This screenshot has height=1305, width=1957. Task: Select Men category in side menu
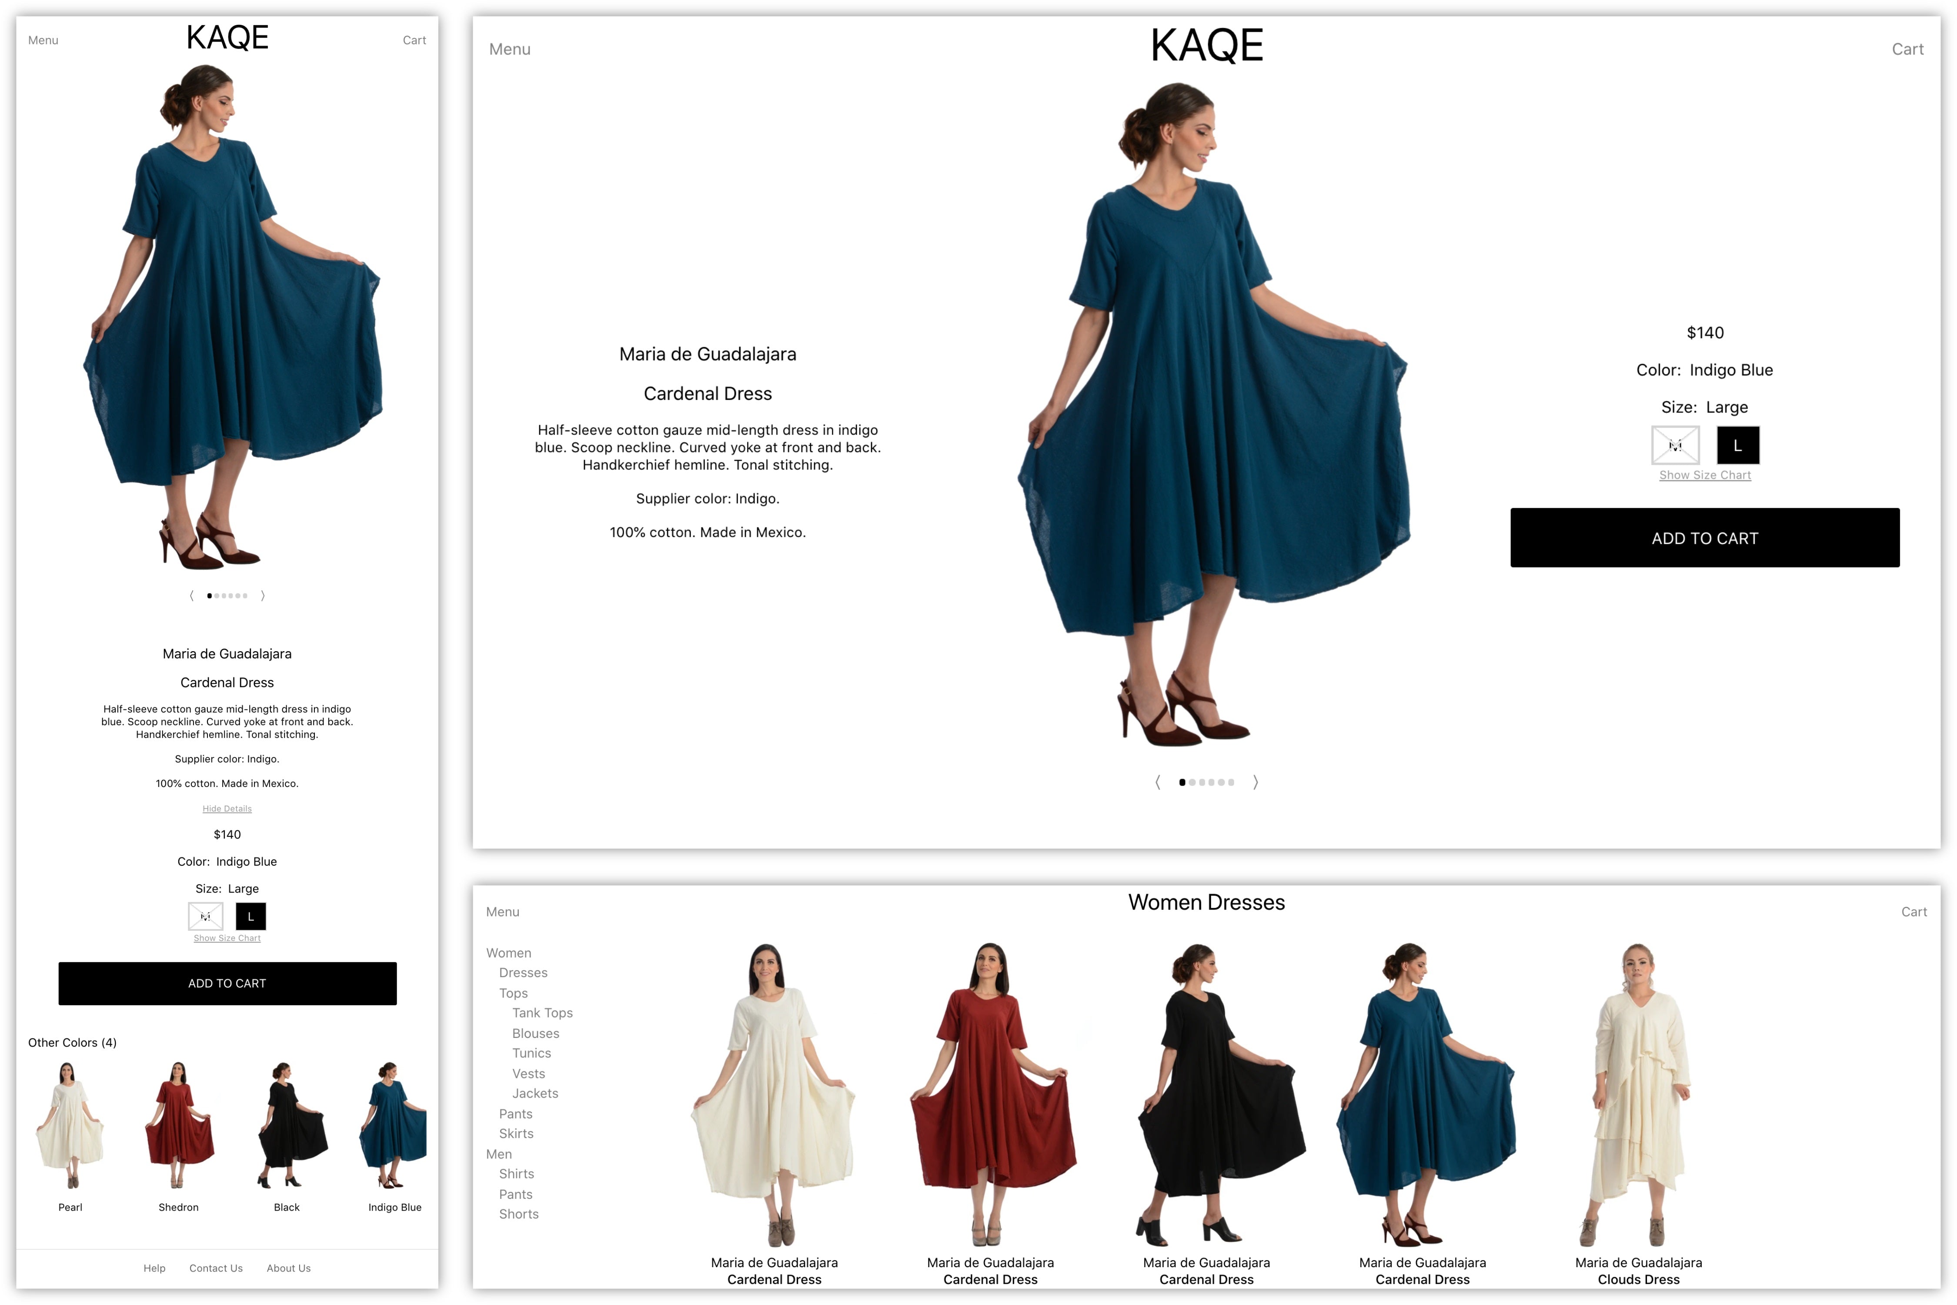tap(499, 1154)
